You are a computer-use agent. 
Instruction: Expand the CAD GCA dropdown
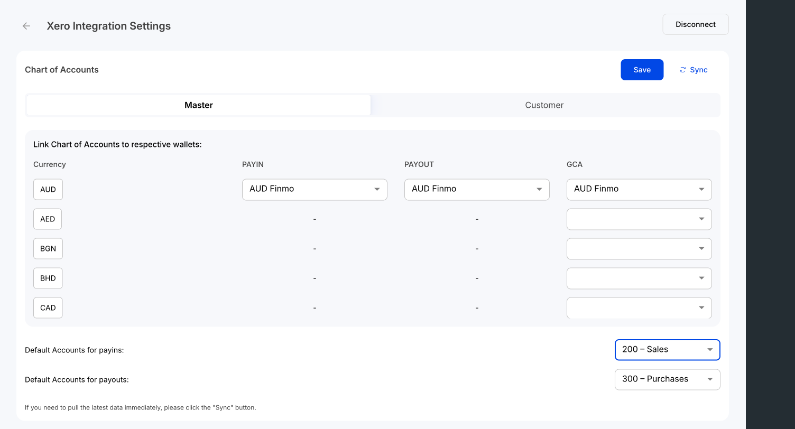click(639, 307)
